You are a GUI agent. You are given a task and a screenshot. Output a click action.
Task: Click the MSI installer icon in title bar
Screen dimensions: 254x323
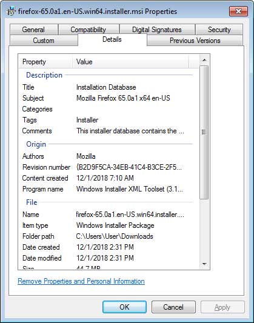tap(11, 11)
